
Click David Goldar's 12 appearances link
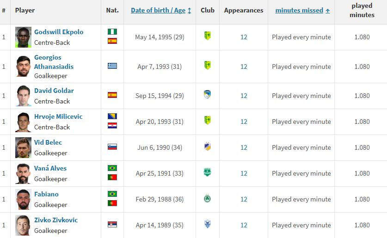[244, 96]
